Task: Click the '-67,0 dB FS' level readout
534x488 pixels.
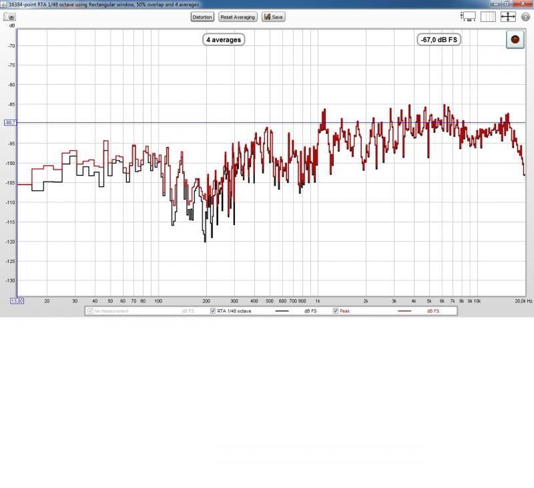Action: tap(439, 40)
